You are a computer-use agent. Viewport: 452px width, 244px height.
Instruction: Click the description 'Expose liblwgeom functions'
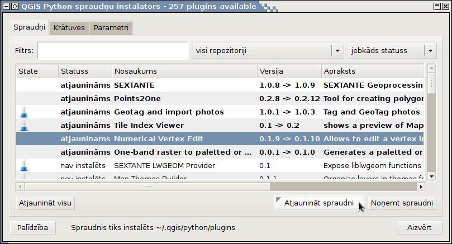point(372,165)
